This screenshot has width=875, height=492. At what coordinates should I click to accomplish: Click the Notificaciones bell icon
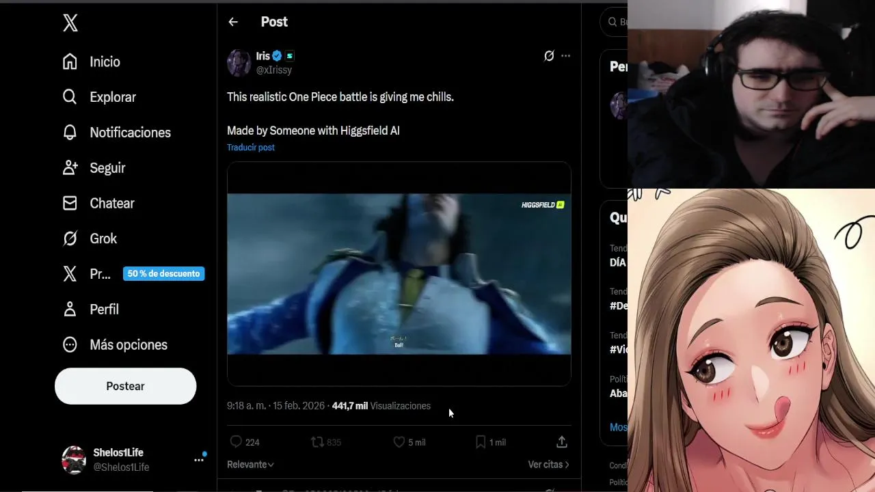(70, 133)
